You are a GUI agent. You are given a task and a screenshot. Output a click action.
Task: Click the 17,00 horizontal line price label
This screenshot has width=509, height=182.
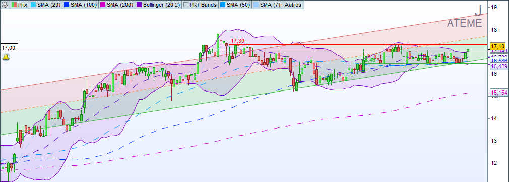click(x=9, y=48)
